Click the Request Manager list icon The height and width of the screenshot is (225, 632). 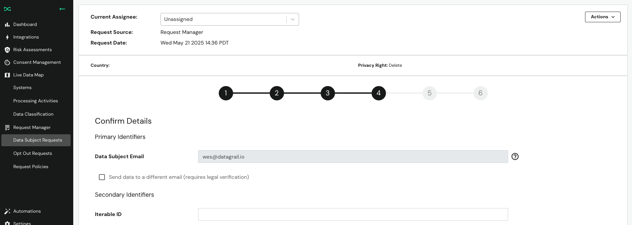click(x=7, y=128)
